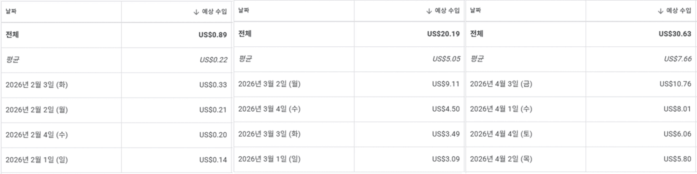Image resolution: width=697 pixels, height=174 pixels.
Task: Select the 2026년 3월 1일 (일) date row
Action: [x=269, y=159]
